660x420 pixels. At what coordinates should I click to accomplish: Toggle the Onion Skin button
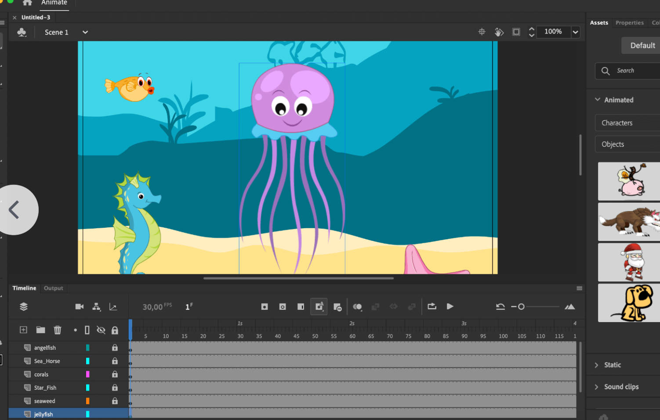pyautogui.click(x=357, y=307)
